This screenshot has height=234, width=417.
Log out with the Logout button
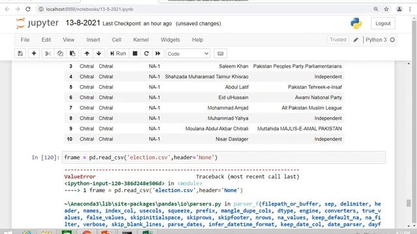(383, 23)
